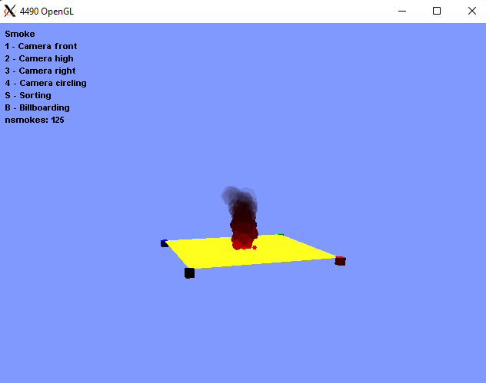Click the 'Smoke' title text

[x=20, y=34]
